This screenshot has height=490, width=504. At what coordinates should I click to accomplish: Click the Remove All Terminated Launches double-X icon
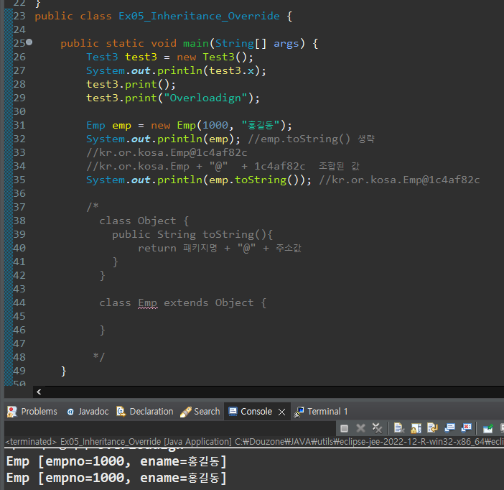point(377,428)
